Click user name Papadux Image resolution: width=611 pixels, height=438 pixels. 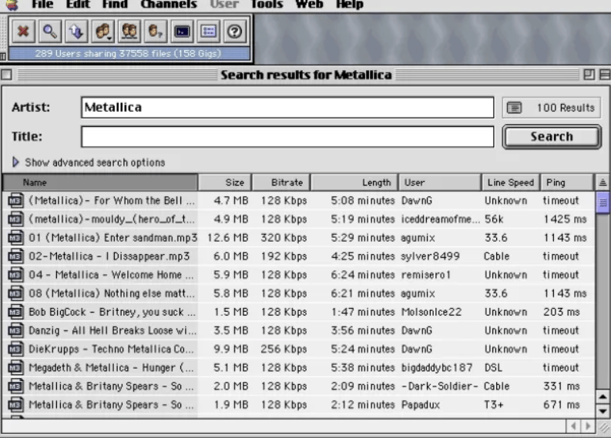tap(421, 405)
